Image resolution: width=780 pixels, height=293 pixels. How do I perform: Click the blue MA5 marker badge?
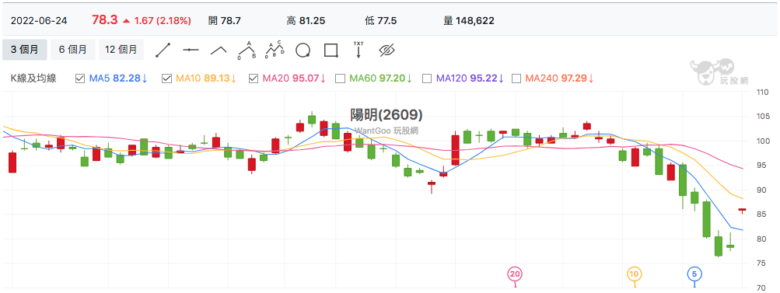pos(695,274)
